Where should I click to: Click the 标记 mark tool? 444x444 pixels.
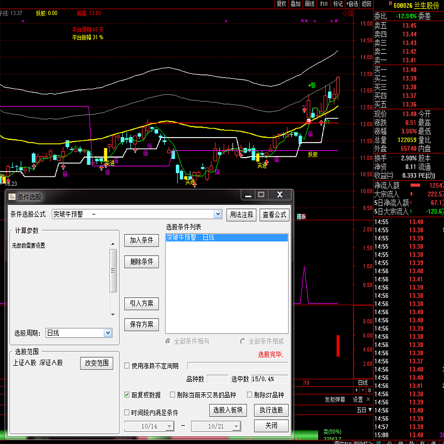337,4
